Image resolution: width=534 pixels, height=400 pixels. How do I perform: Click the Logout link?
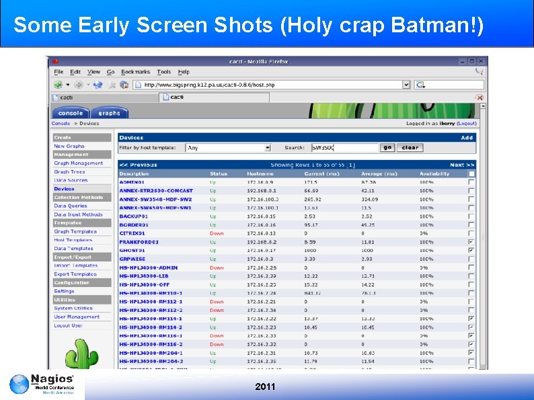coord(467,124)
